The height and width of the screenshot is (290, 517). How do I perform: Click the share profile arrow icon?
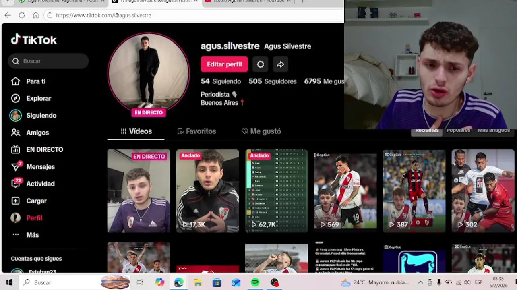pyautogui.click(x=281, y=64)
